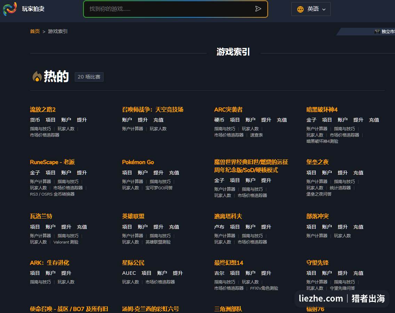Open the 星际公民 game title
This screenshot has width=395, height=313.
pyautogui.click(x=133, y=263)
